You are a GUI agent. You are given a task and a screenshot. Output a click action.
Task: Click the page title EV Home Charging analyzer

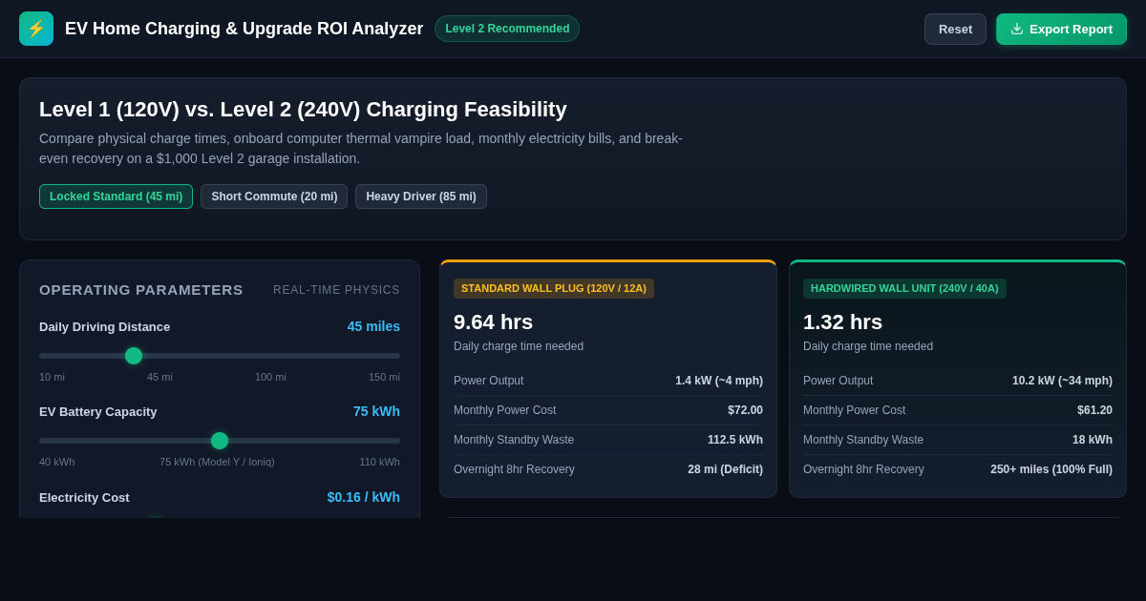tap(244, 29)
